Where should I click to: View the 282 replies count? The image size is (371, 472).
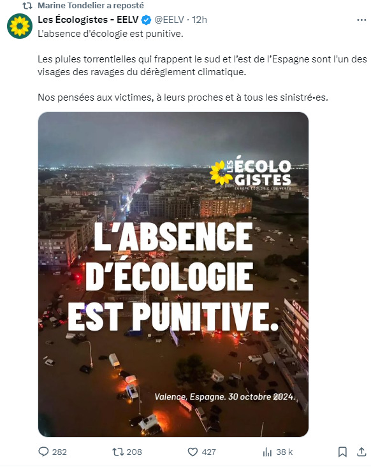[x=59, y=452]
